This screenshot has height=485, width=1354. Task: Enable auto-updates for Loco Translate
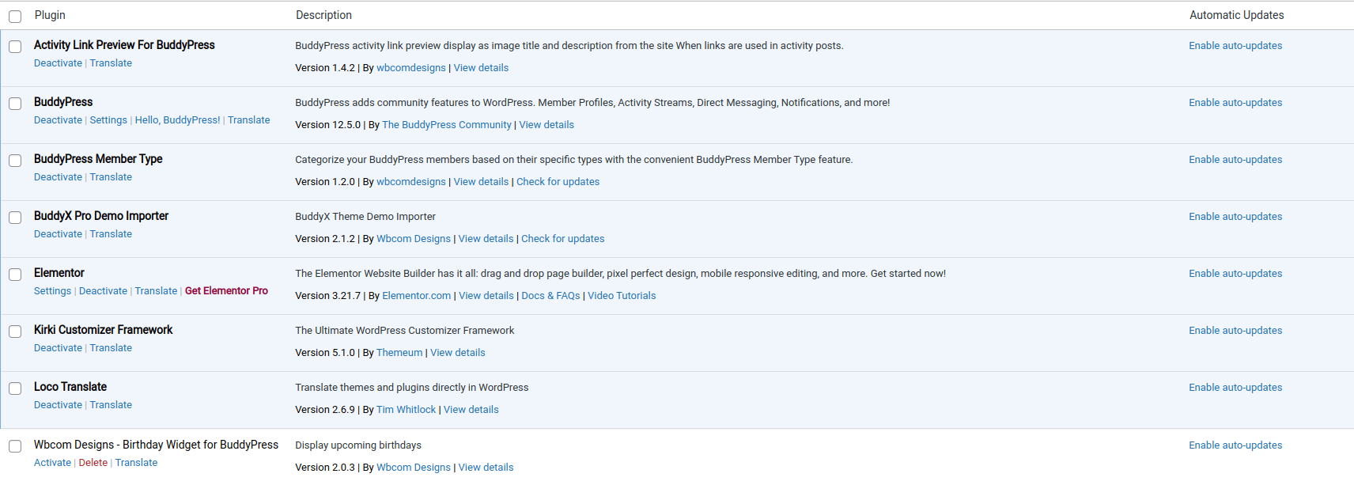pos(1235,388)
